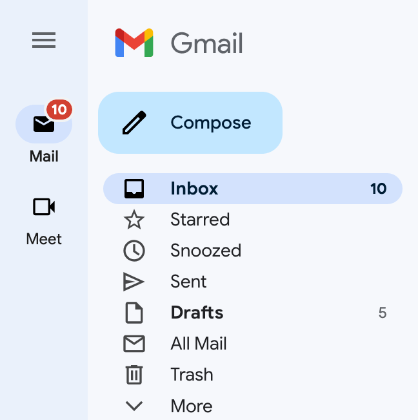The height and width of the screenshot is (420, 418).
Task: Click the pencil icon in Compose
Action: coord(134,123)
